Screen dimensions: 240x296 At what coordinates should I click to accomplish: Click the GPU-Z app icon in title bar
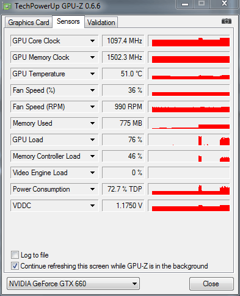(x=7, y=6)
